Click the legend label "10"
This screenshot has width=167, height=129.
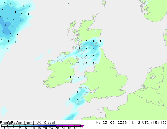click(x=33, y=128)
